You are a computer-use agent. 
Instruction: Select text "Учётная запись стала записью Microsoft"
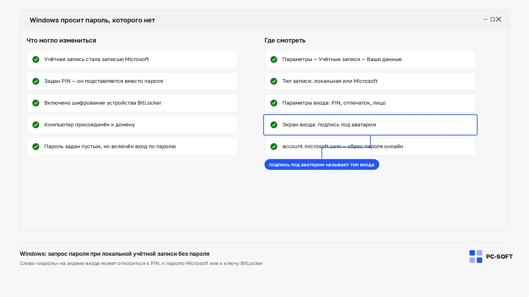coord(97,59)
